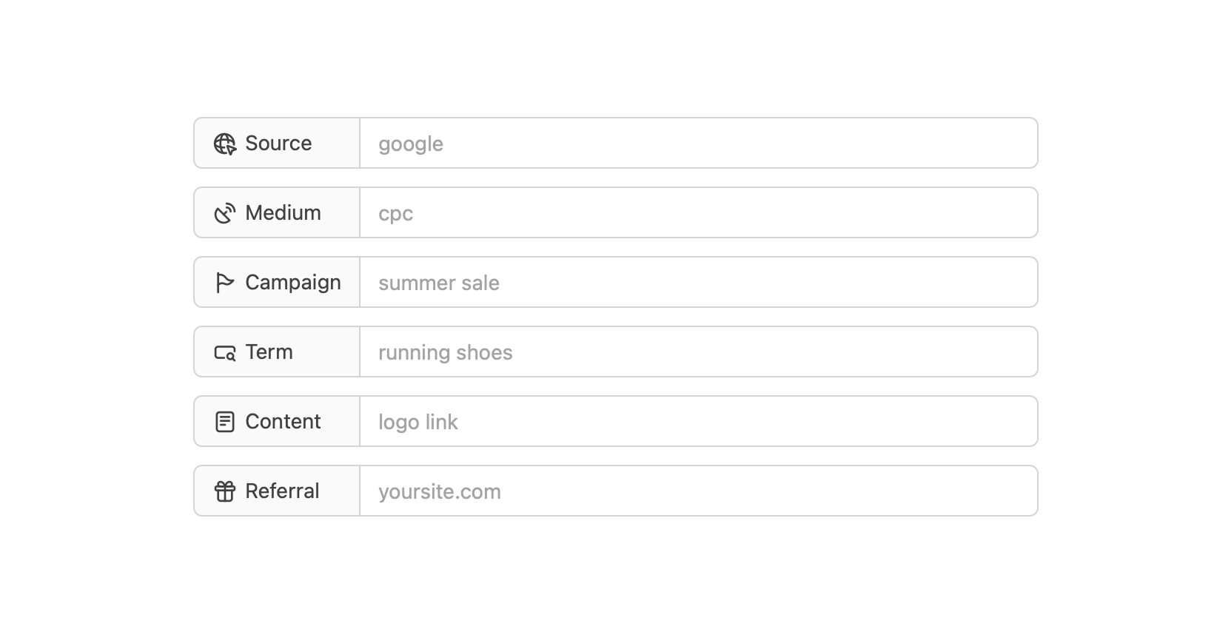
Task: Click the 'yoursite.com' placeholder text
Action: click(439, 492)
